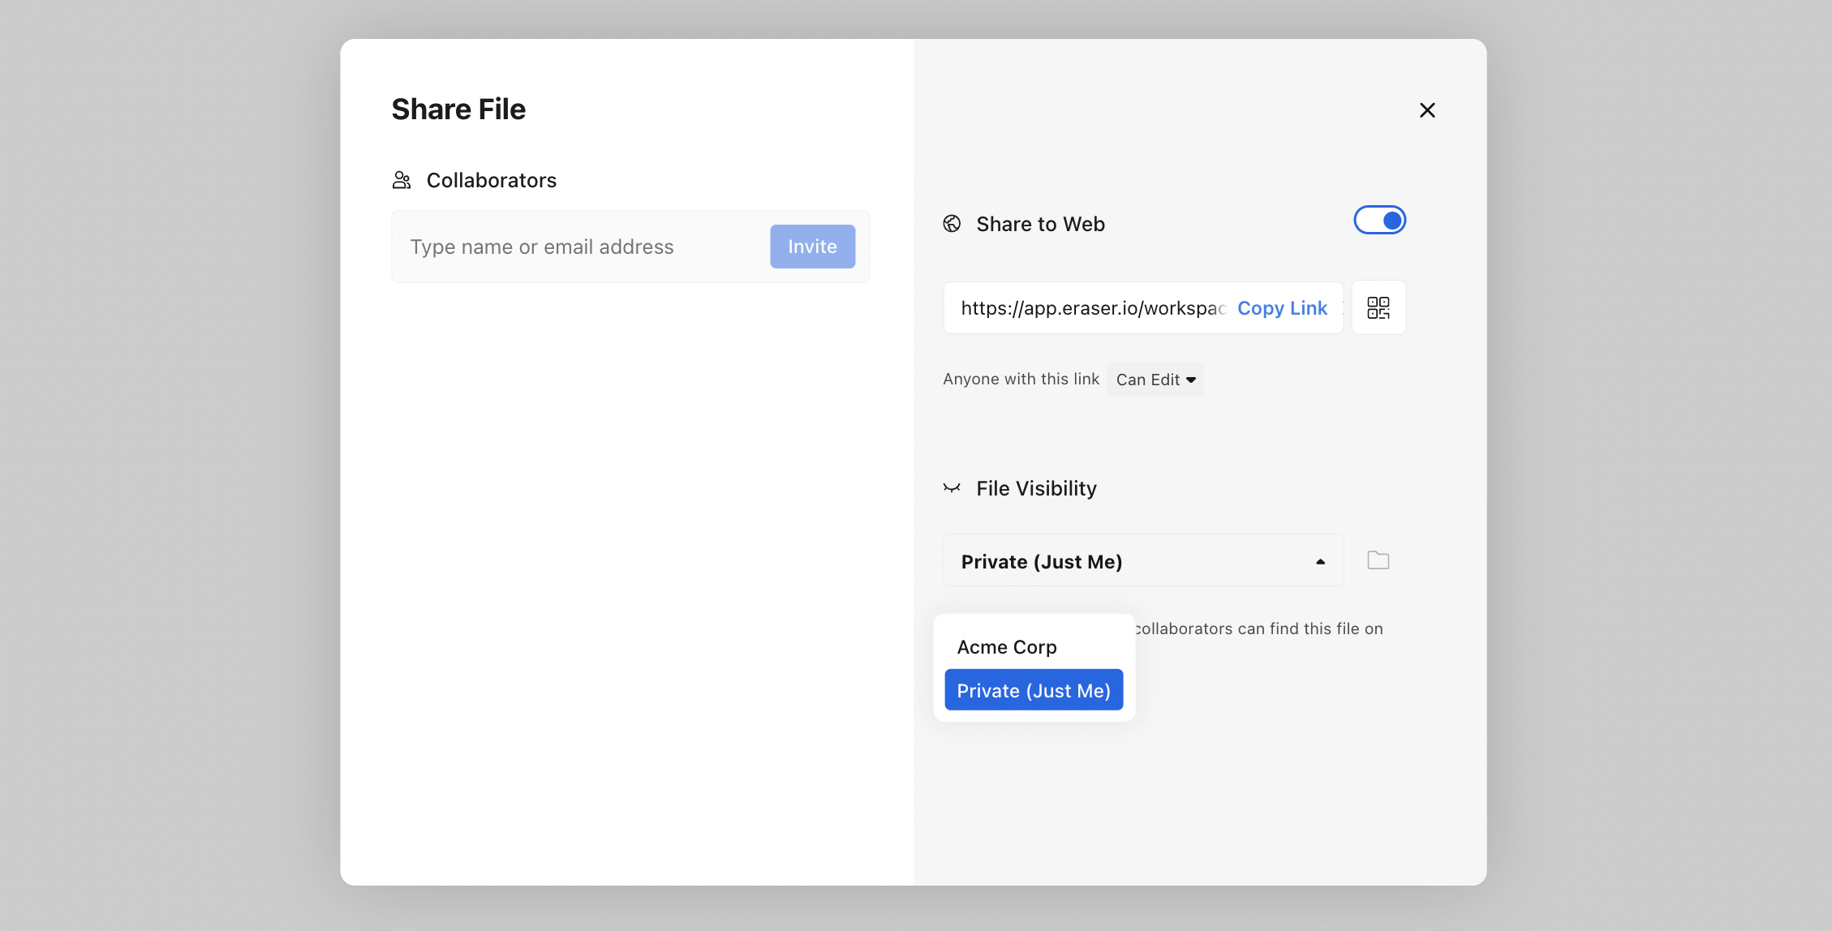The height and width of the screenshot is (931, 1832).
Task: Click the globe icon next to Share to Web
Action: click(952, 224)
